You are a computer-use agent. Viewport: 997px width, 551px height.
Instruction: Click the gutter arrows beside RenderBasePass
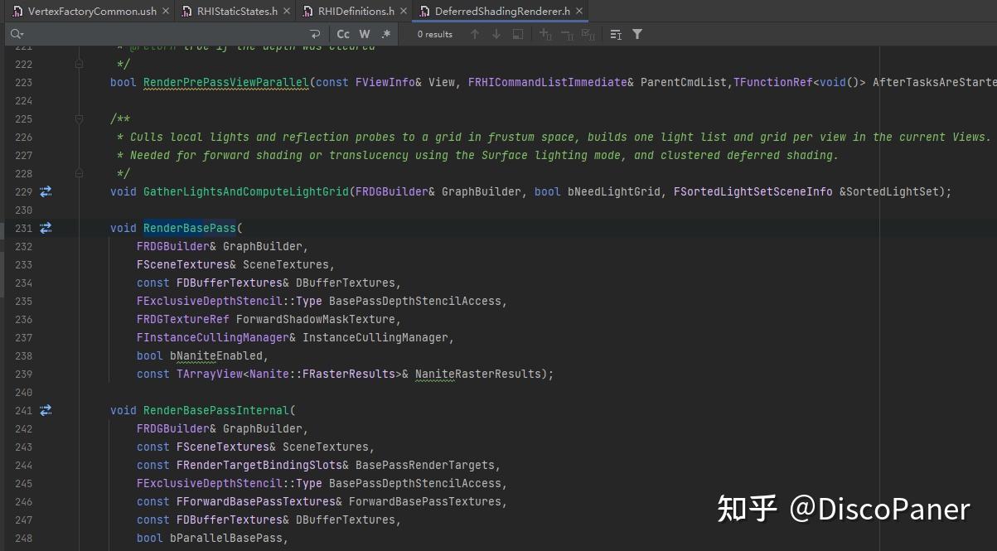pos(46,228)
